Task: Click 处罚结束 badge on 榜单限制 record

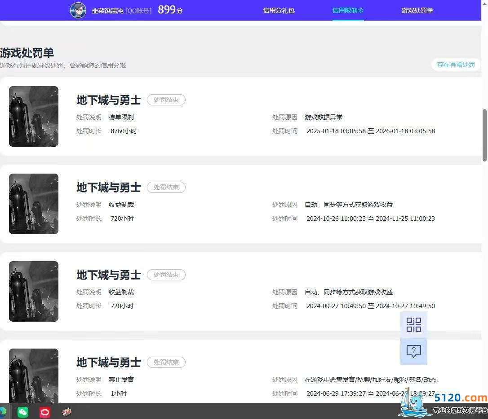Action: coord(166,100)
